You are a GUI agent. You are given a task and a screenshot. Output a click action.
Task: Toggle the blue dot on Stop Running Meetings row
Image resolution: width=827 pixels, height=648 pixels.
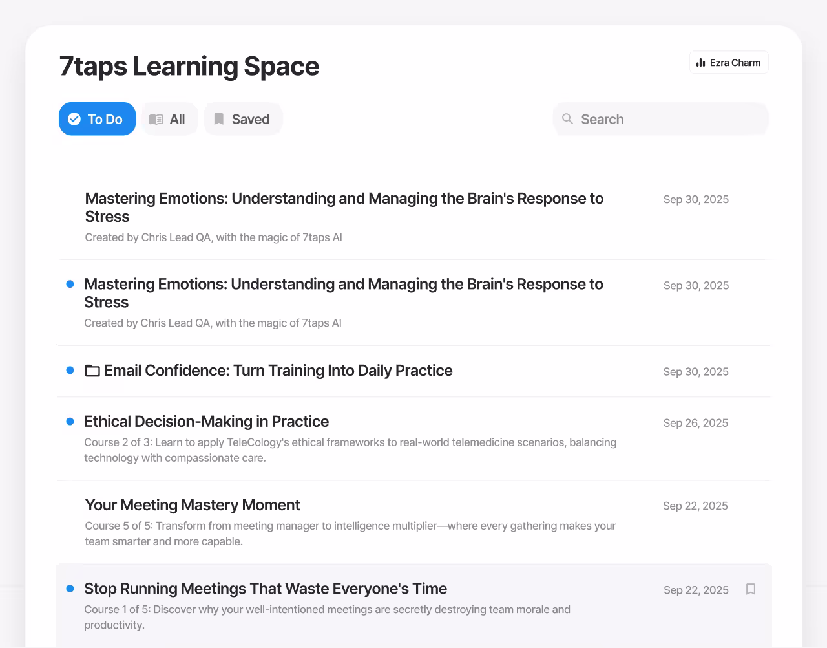tap(70, 588)
